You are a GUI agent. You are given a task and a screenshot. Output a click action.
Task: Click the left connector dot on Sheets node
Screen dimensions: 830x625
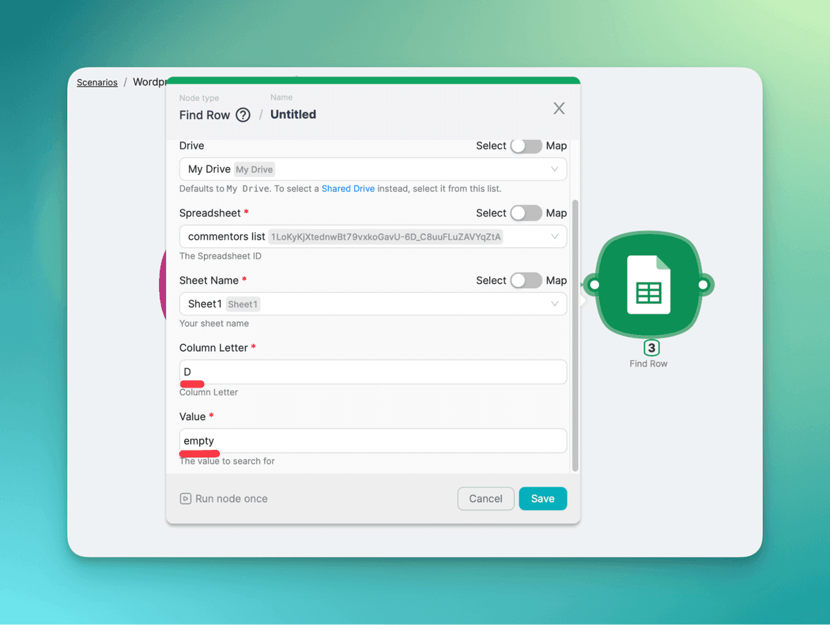click(593, 284)
